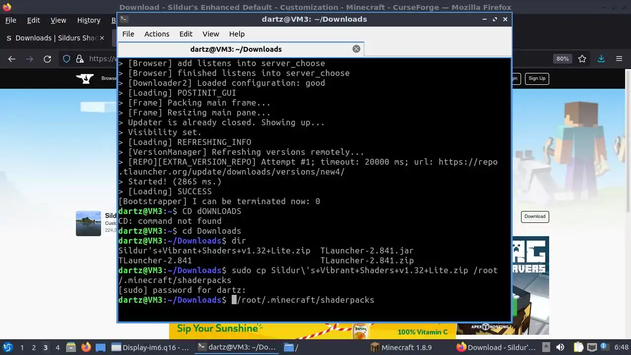Image resolution: width=631 pixels, height=355 pixels.
Task: Open the file manager launcher in taskbar
Action: tap(70, 347)
